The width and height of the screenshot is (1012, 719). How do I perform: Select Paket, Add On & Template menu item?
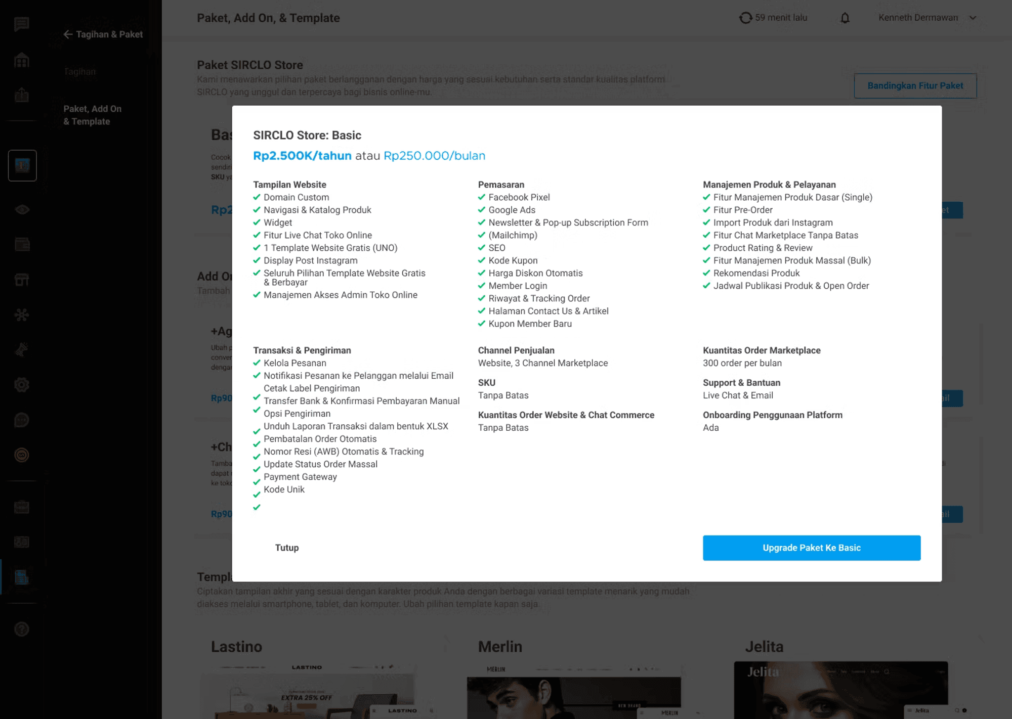[x=93, y=115]
